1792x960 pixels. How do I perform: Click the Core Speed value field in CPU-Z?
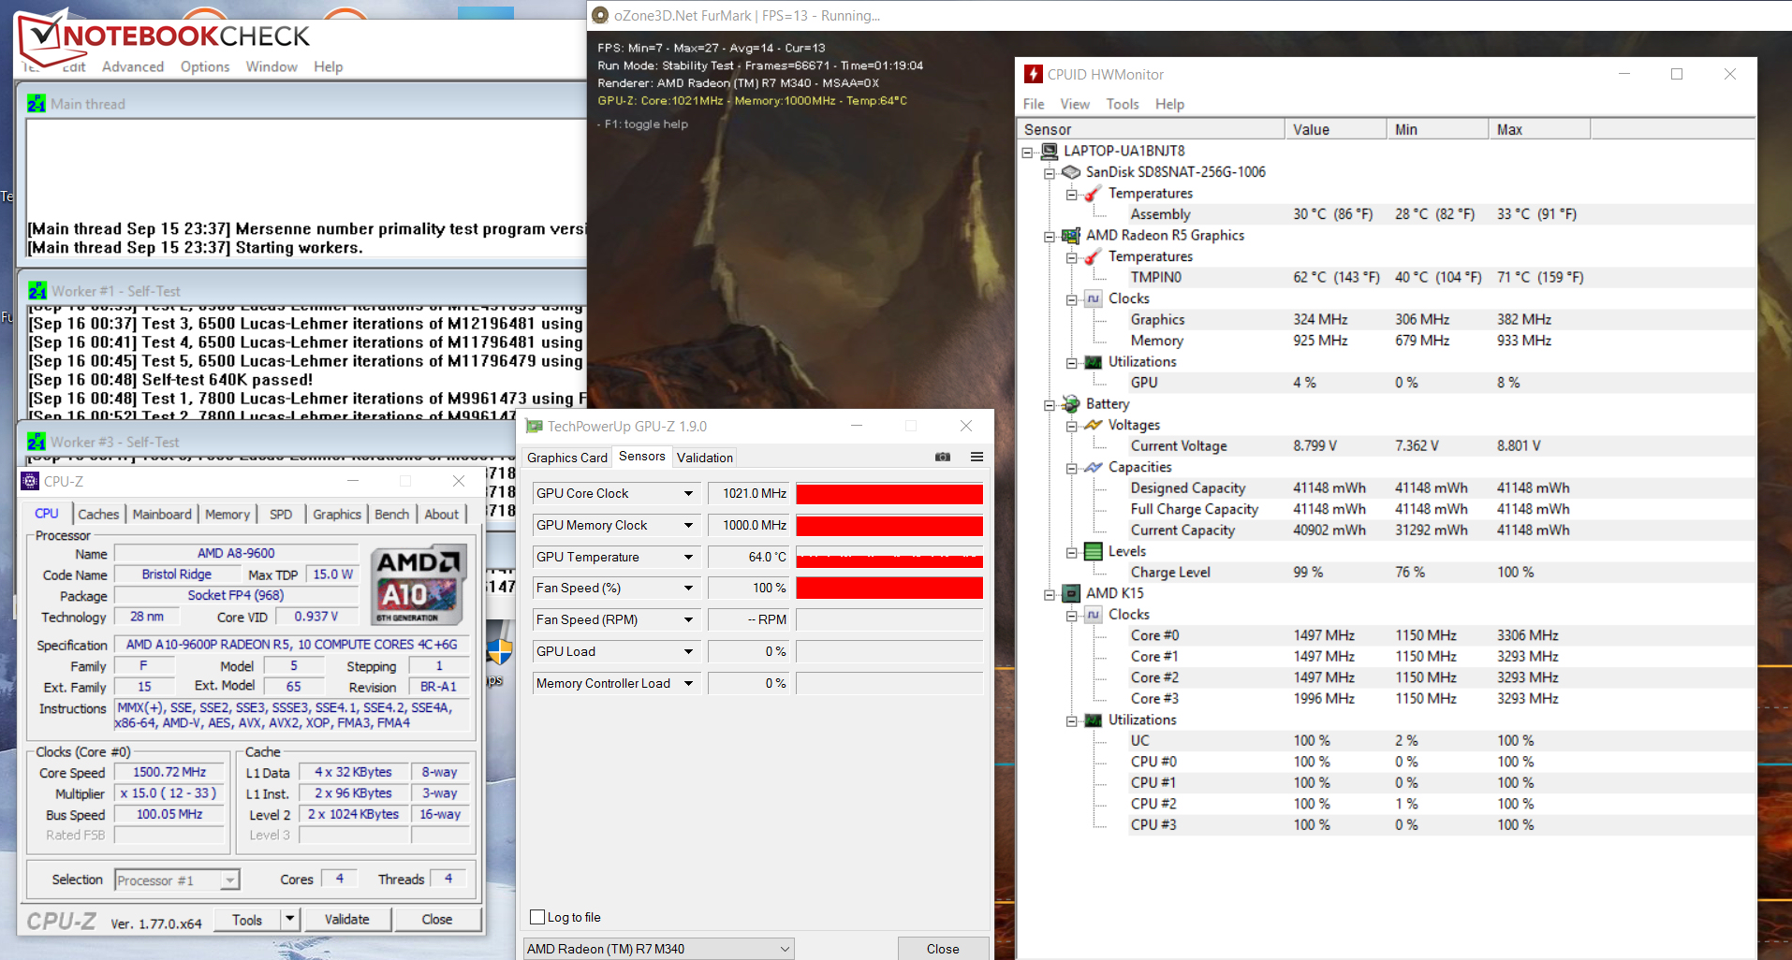pyautogui.click(x=169, y=772)
